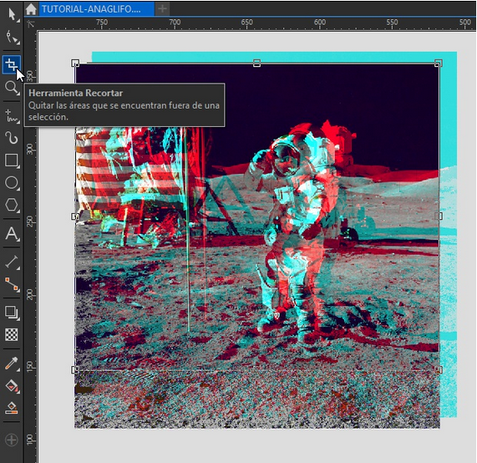
Task: Choose the Freehand drawing tool
Action: 12,116
